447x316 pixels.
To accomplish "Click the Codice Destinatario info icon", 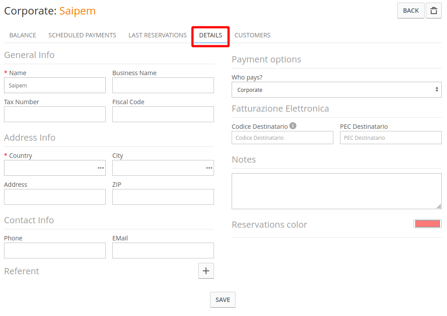I will [x=293, y=126].
